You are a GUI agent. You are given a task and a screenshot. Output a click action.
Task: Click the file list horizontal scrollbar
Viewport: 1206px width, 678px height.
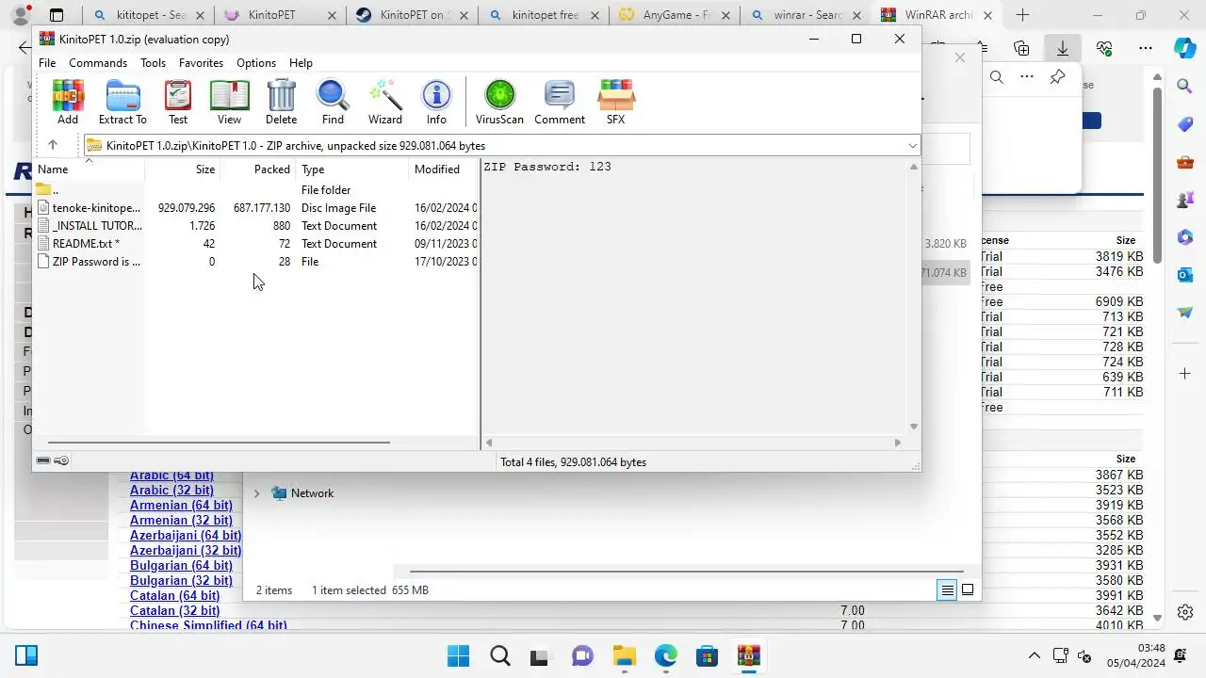tap(219, 442)
